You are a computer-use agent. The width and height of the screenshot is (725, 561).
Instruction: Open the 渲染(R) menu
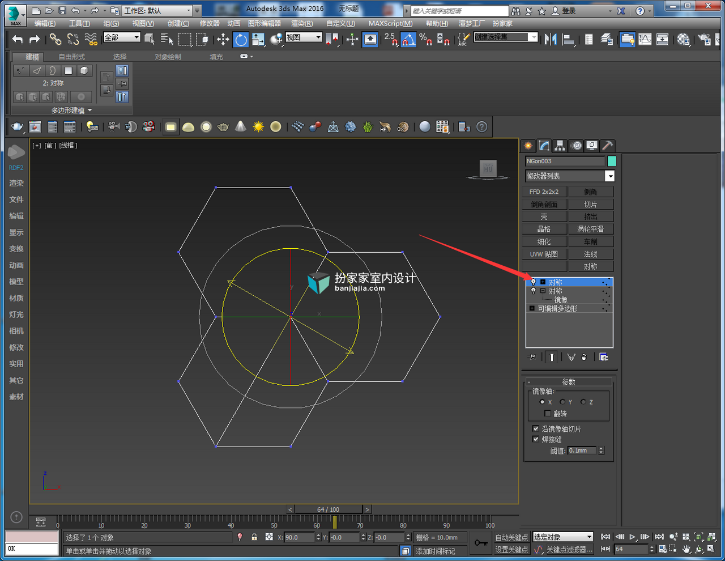click(x=302, y=23)
